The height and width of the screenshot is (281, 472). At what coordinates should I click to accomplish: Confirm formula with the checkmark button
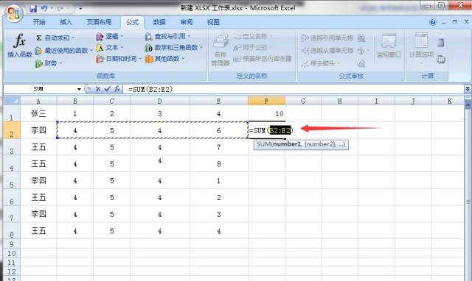[x=107, y=89]
